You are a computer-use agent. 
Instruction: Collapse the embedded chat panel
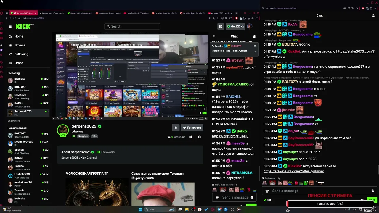(214, 36)
